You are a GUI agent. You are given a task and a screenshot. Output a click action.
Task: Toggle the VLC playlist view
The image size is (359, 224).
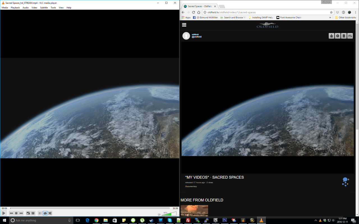click(40, 213)
